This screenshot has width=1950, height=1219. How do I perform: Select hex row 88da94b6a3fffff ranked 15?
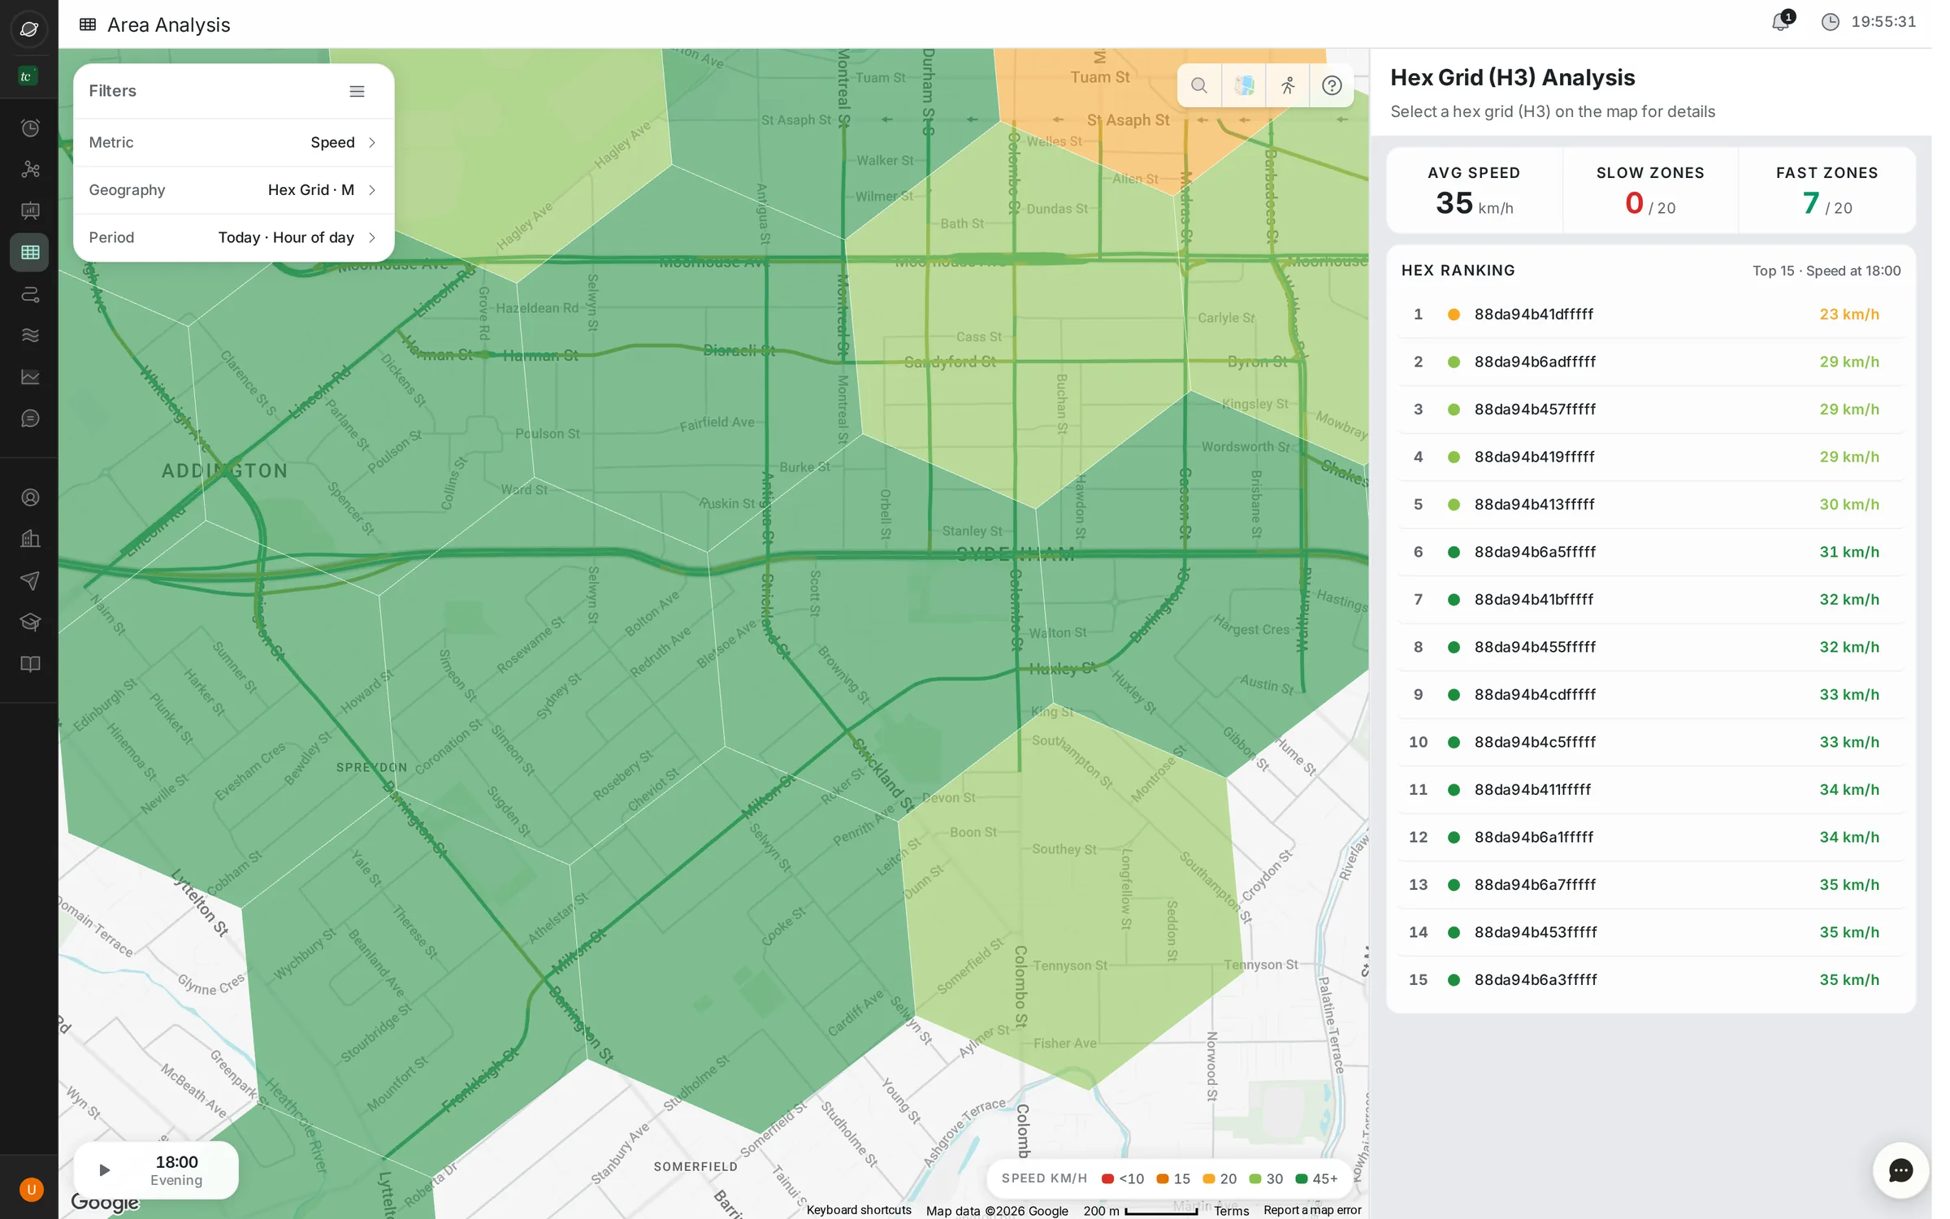point(1650,980)
